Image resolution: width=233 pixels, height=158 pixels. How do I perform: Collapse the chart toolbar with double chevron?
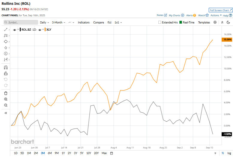[x=222, y=22]
